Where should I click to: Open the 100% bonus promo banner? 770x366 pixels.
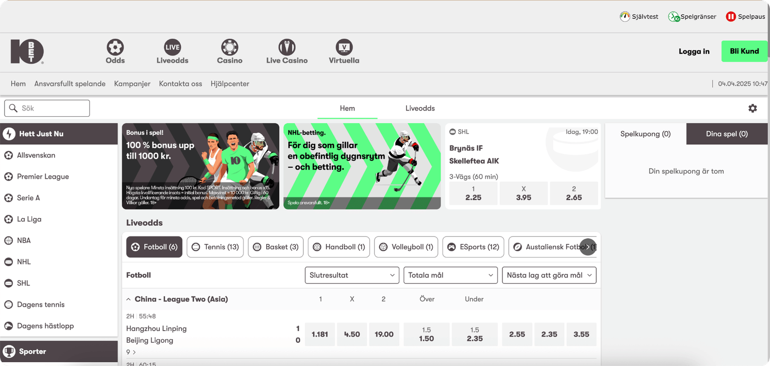(x=201, y=166)
